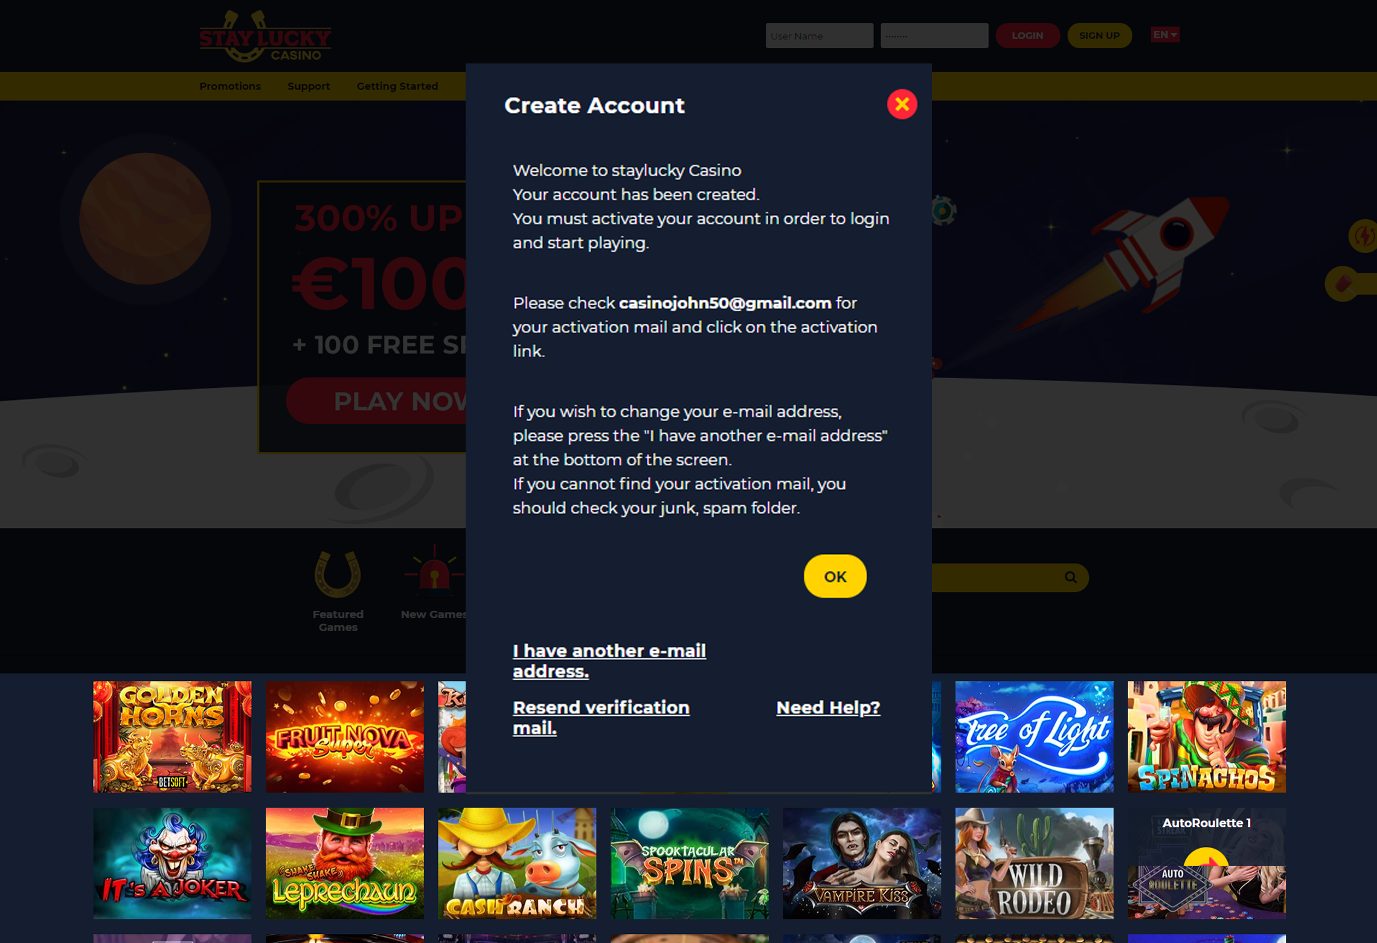Click the yellow SIGN UP button
Viewport: 1377px width, 943px height.
click(1099, 36)
